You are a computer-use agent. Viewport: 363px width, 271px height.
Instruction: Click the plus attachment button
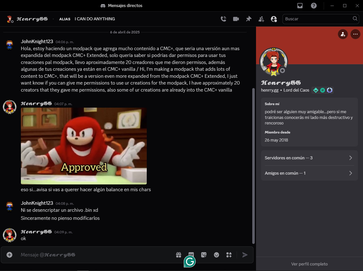click(x=10, y=255)
